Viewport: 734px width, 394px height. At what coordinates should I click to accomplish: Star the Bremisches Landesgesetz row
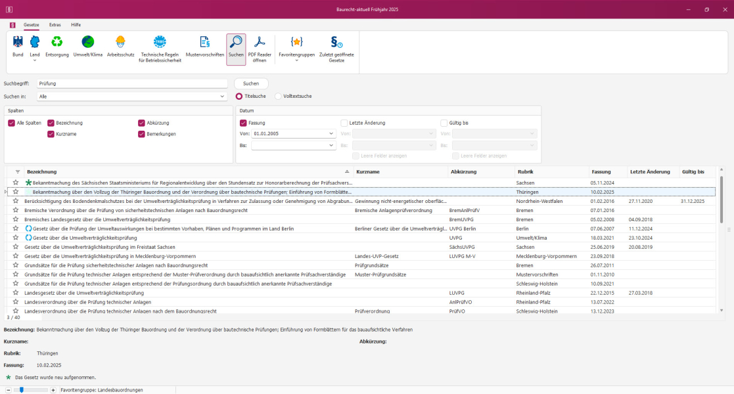coord(16,219)
